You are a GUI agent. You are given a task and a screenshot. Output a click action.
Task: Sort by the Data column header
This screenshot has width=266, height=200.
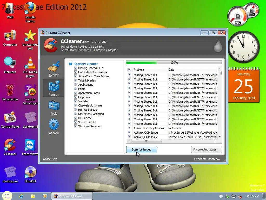click(192, 69)
